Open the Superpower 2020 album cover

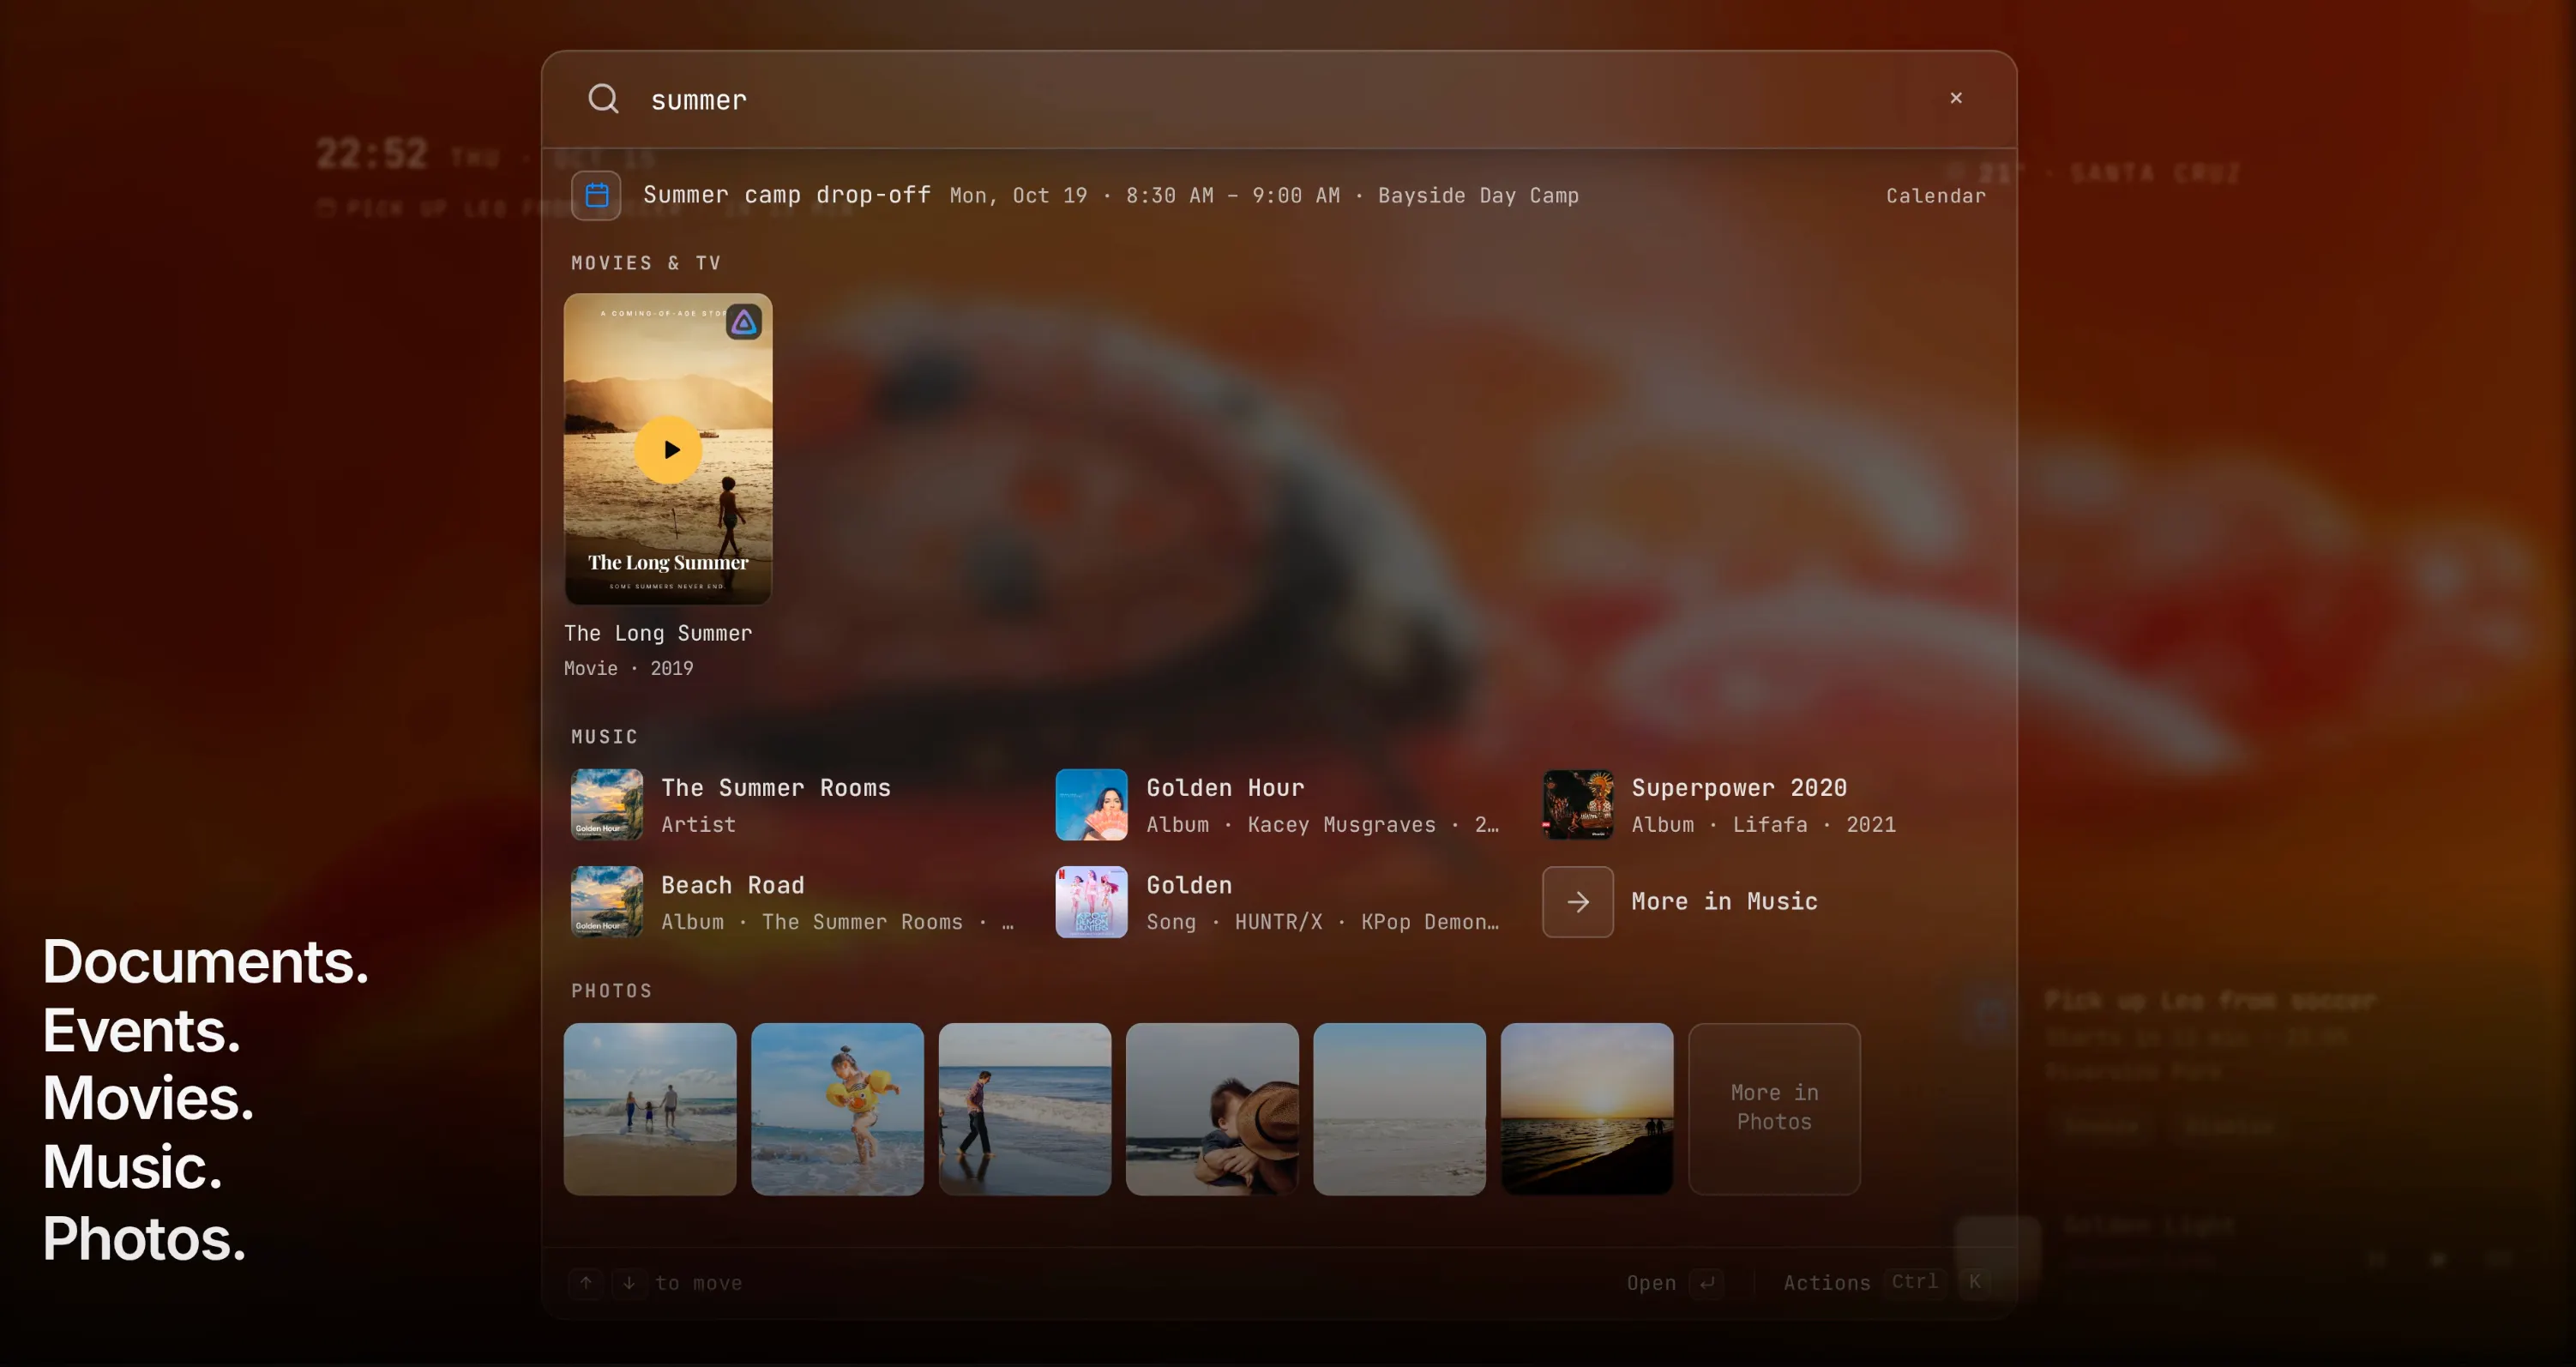tap(1577, 804)
